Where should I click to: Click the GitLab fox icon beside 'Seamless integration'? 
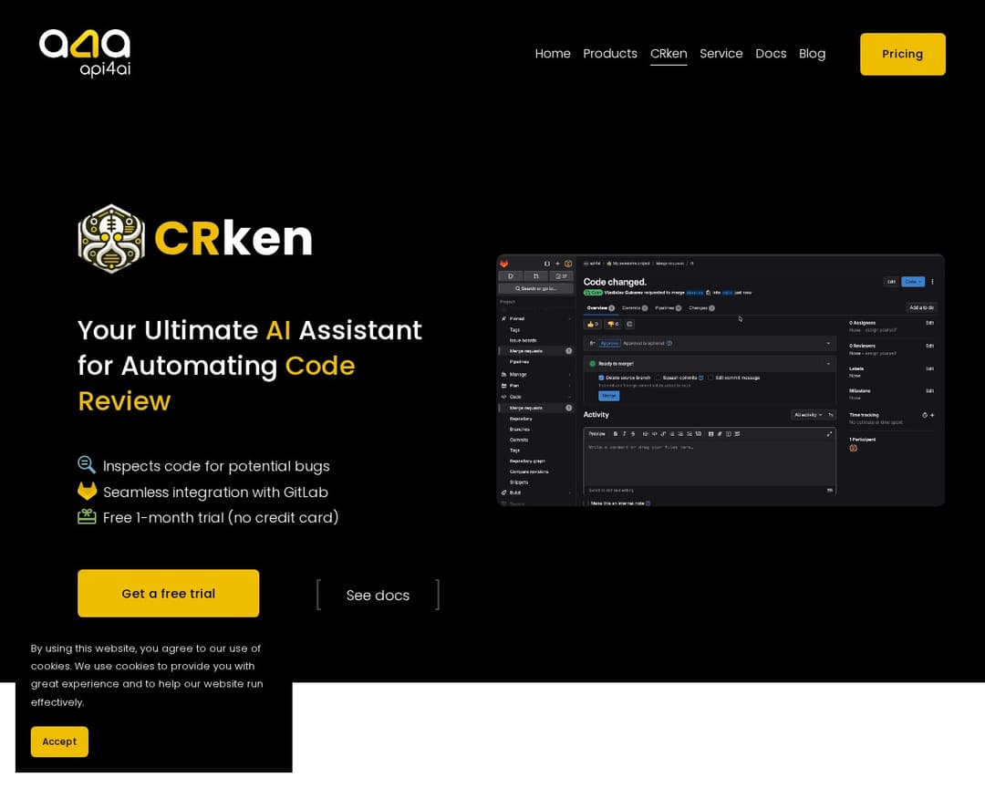pos(87,492)
